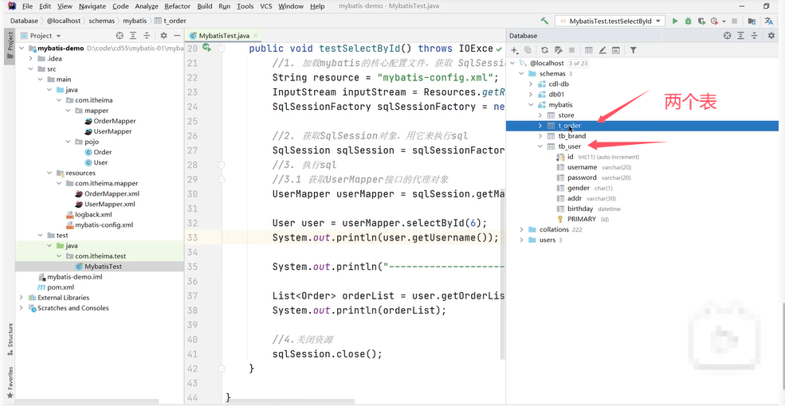The image size is (785, 406).
Task: Select mybatis-config.xml file
Action: tap(104, 225)
